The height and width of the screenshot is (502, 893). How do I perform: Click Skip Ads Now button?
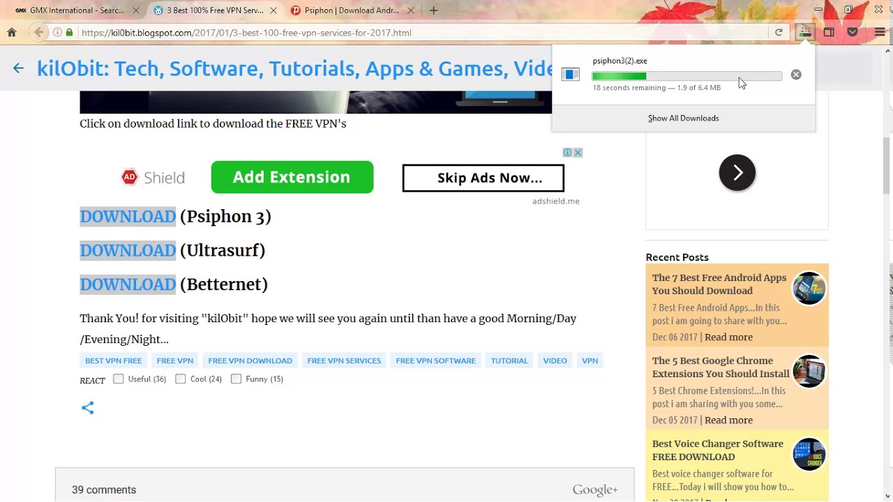tap(483, 178)
